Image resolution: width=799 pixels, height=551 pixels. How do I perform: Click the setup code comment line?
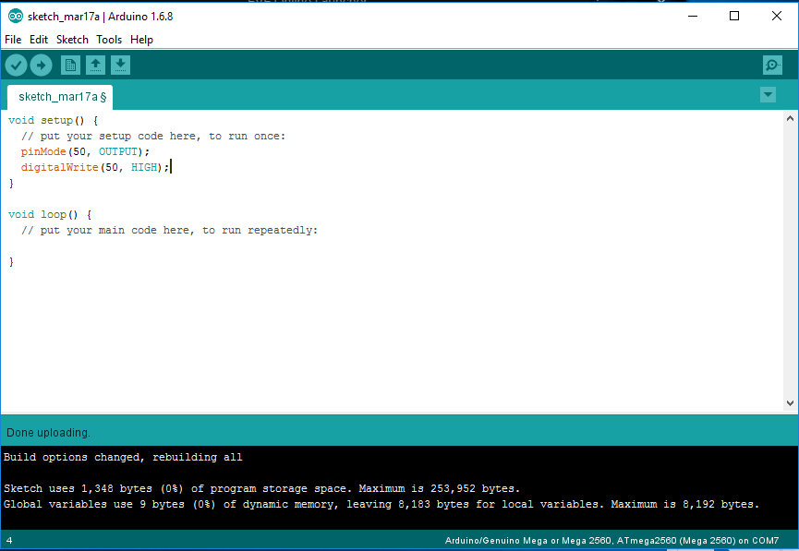click(152, 137)
